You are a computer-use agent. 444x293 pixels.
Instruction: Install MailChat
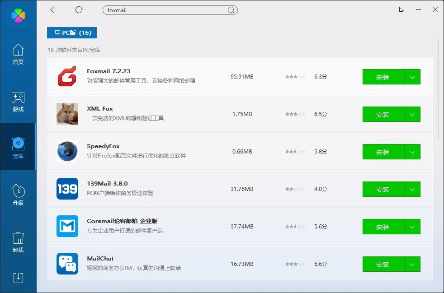[383, 264]
